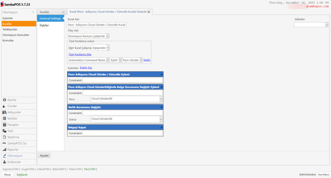Open Yazdırma printing section
Screen dimensions: 331x178
tap(13, 137)
